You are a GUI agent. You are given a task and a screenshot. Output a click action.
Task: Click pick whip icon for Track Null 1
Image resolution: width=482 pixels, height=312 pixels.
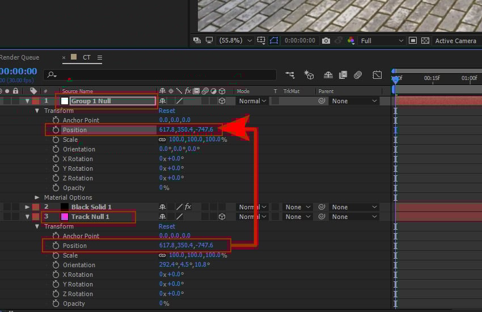(x=322, y=217)
